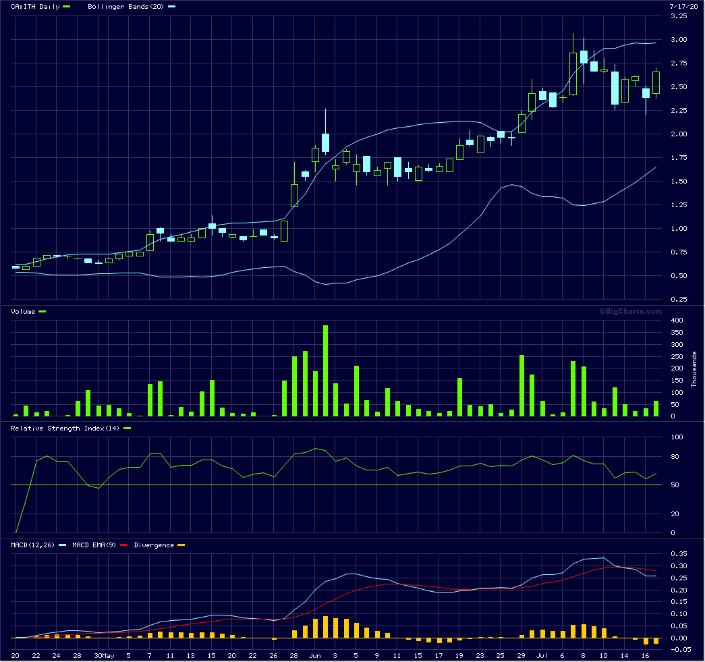Image resolution: width=705 pixels, height=662 pixels.
Task: Click the 19 date axis label
Action: click(x=459, y=656)
